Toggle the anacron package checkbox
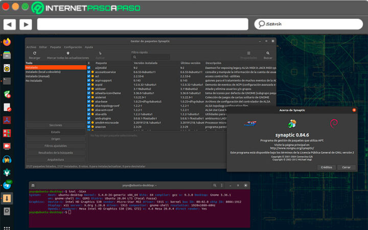Image resolution: width=368 pixels, height=230 pixels. [89, 127]
